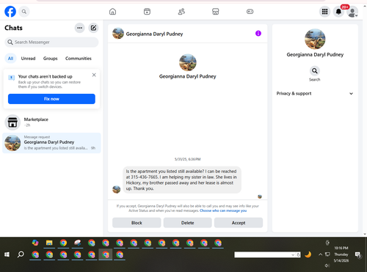Viewport: 367px width, 272px height.
Task: Click the page scrollbar down arrow
Action: 365,234
